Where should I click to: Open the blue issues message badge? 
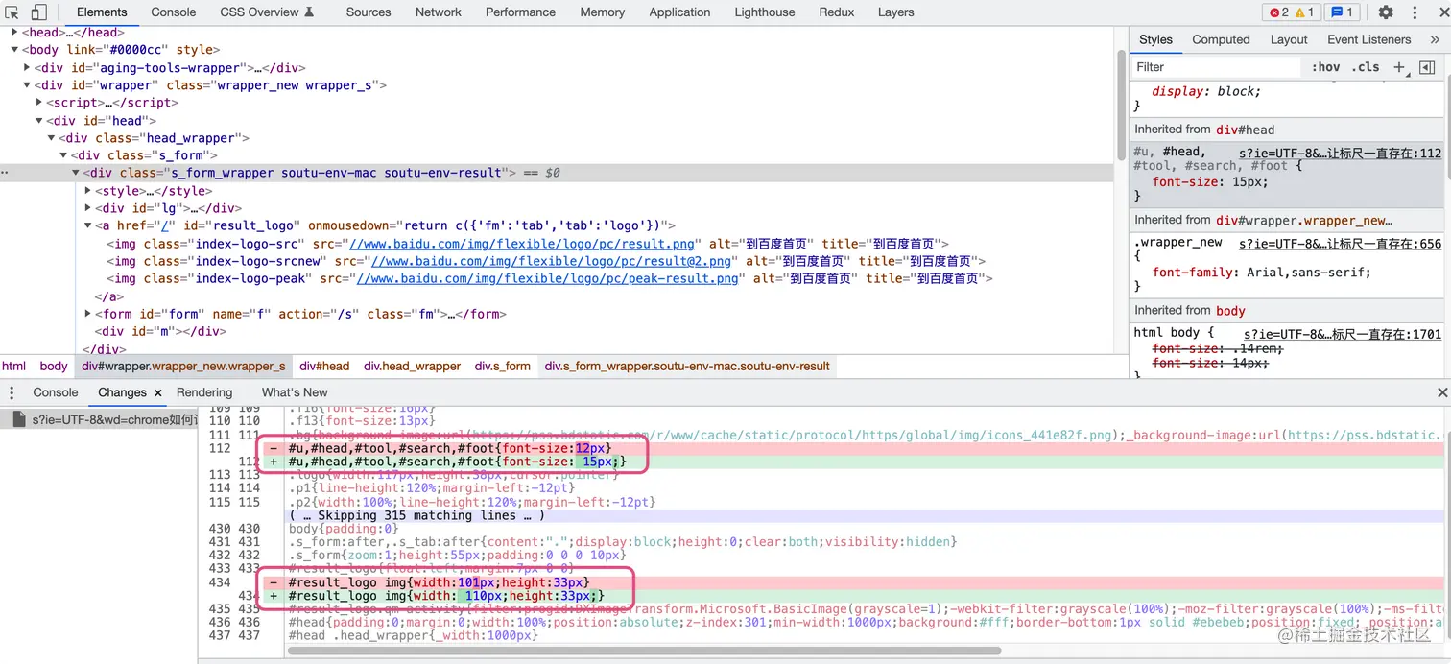tap(1342, 12)
